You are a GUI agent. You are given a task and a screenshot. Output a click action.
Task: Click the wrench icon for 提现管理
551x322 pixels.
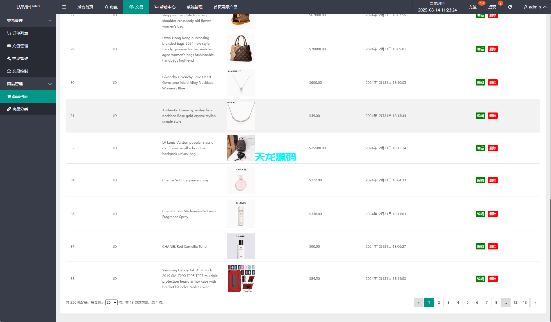click(9, 58)
